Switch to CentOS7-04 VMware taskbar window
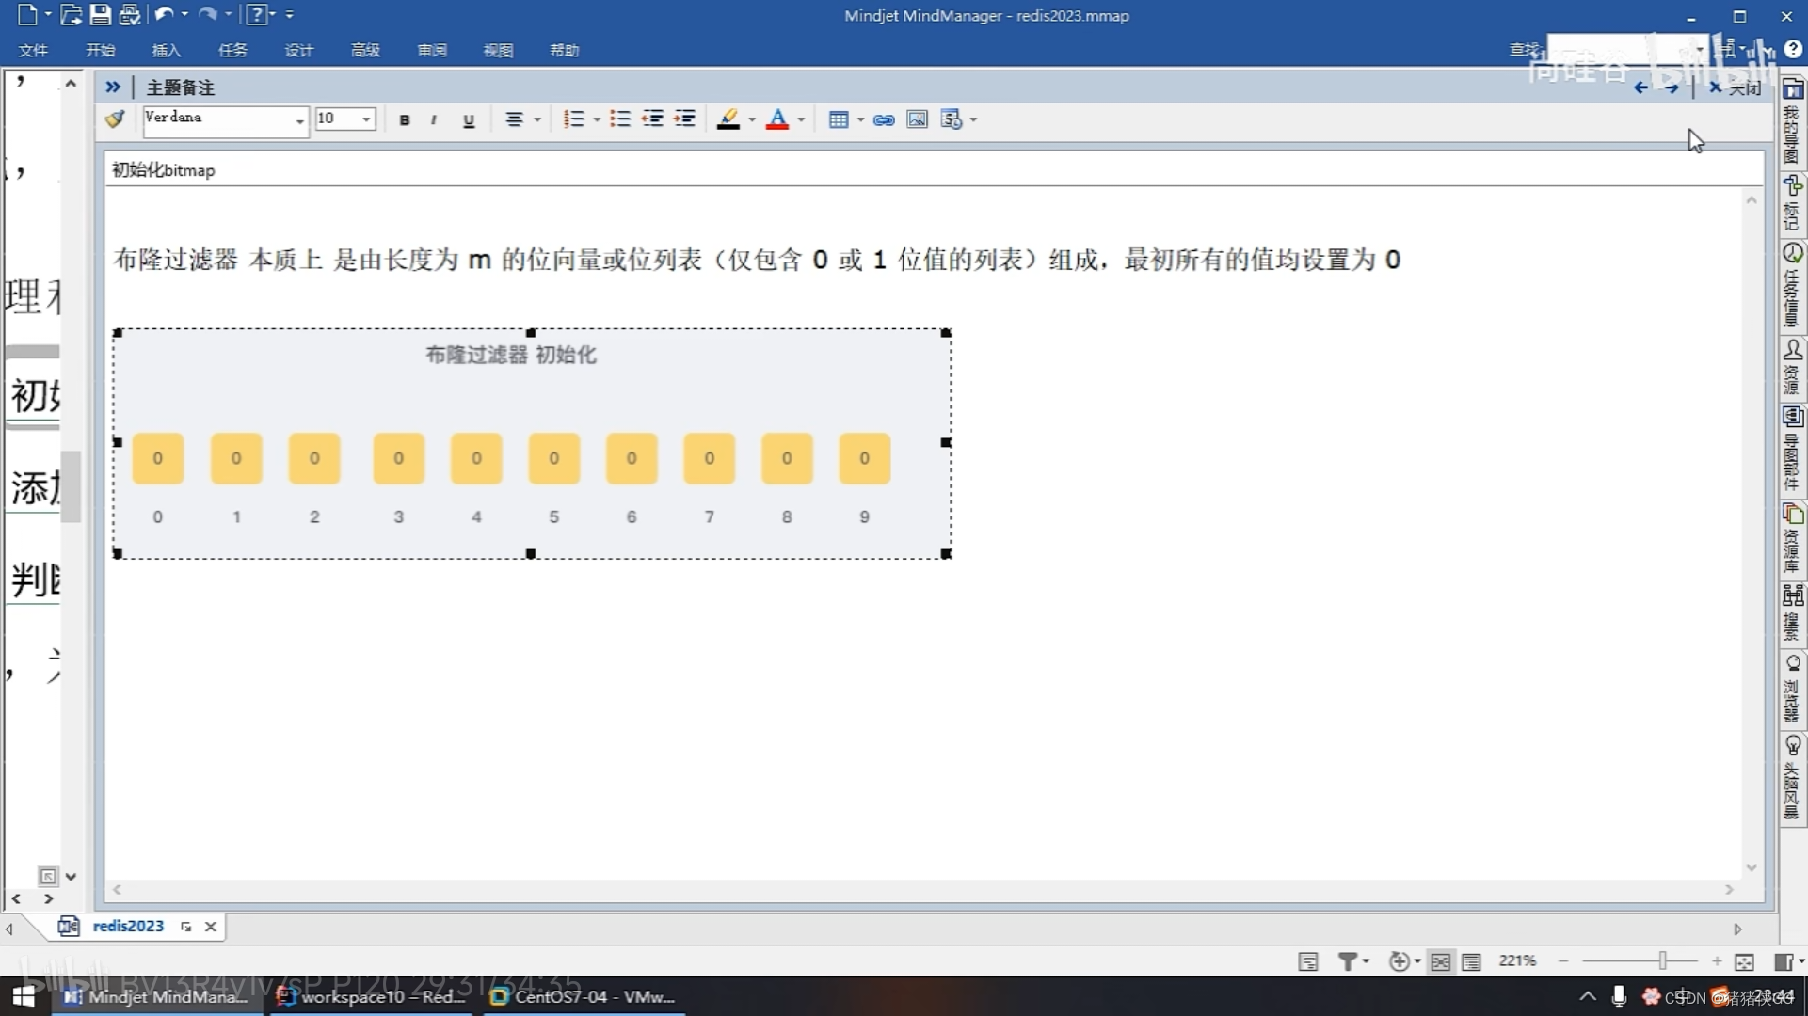 point(584,996)
